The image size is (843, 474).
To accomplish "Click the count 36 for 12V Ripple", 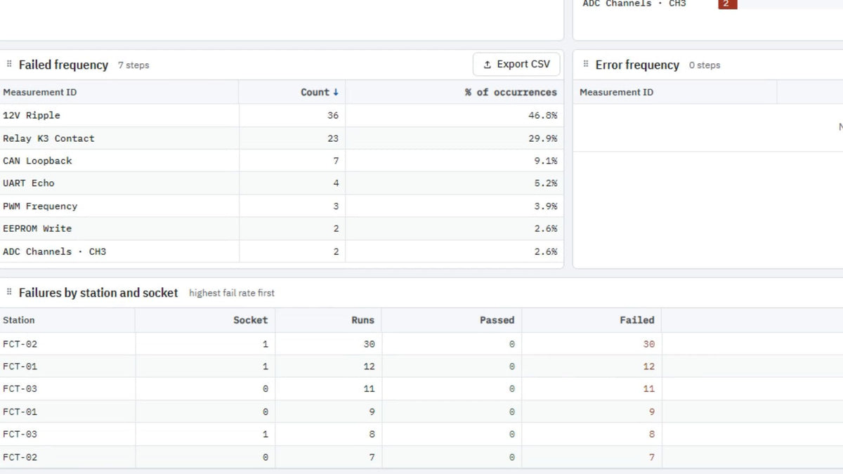I will point(333,115).
